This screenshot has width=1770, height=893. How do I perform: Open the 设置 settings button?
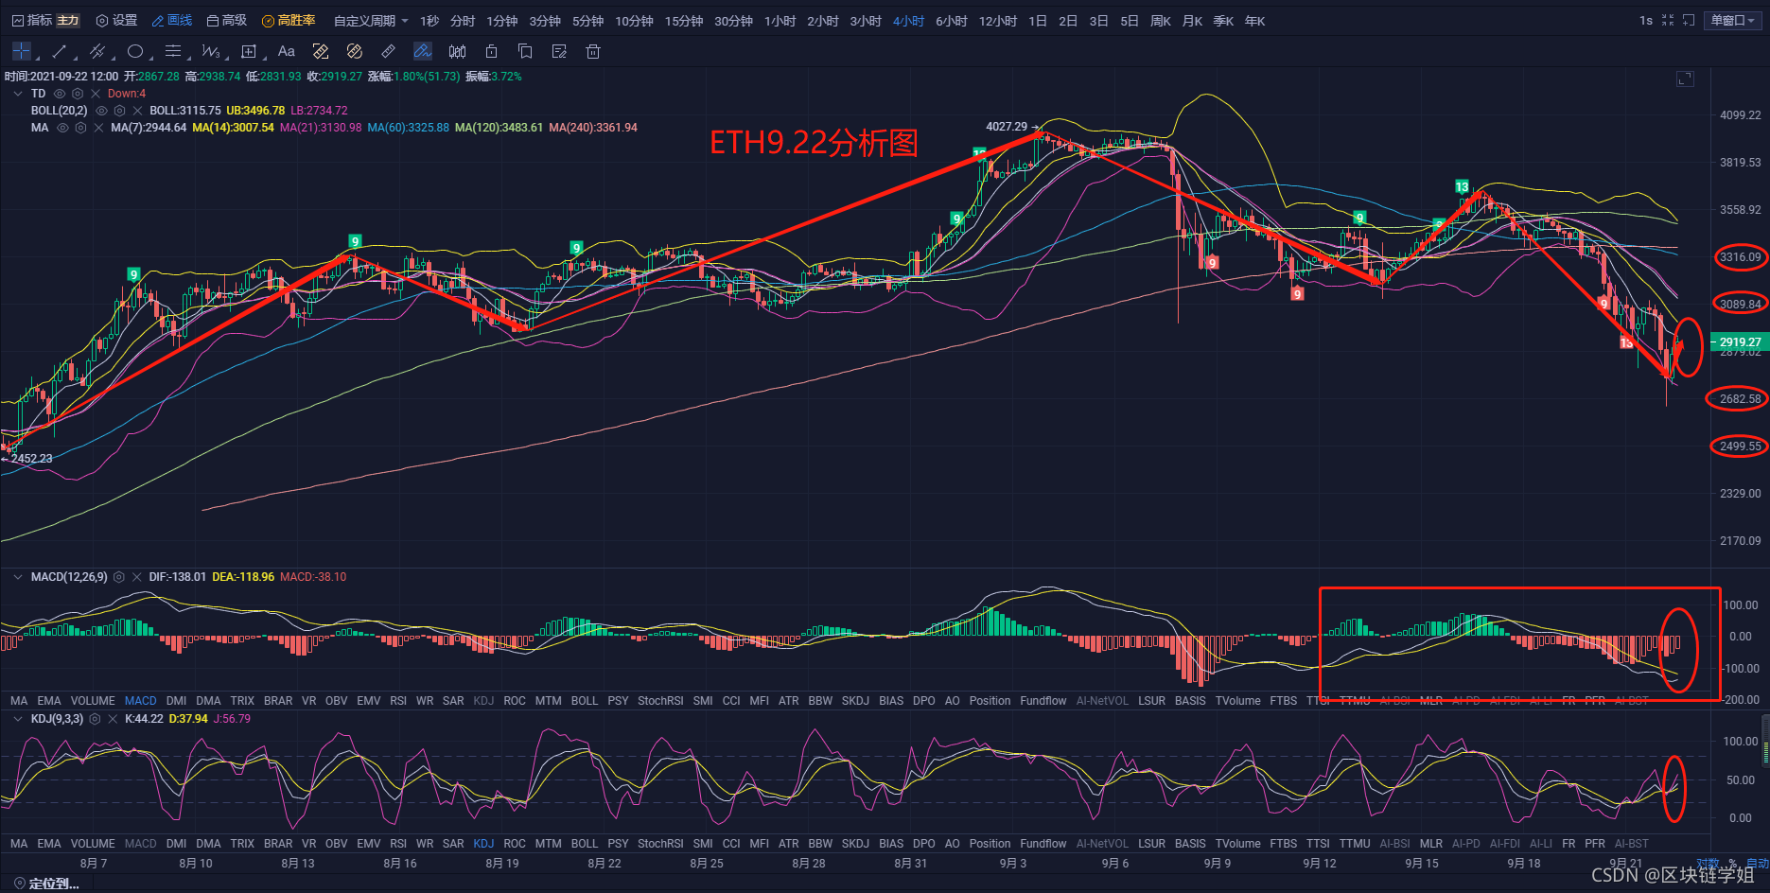tap(116, 20)
